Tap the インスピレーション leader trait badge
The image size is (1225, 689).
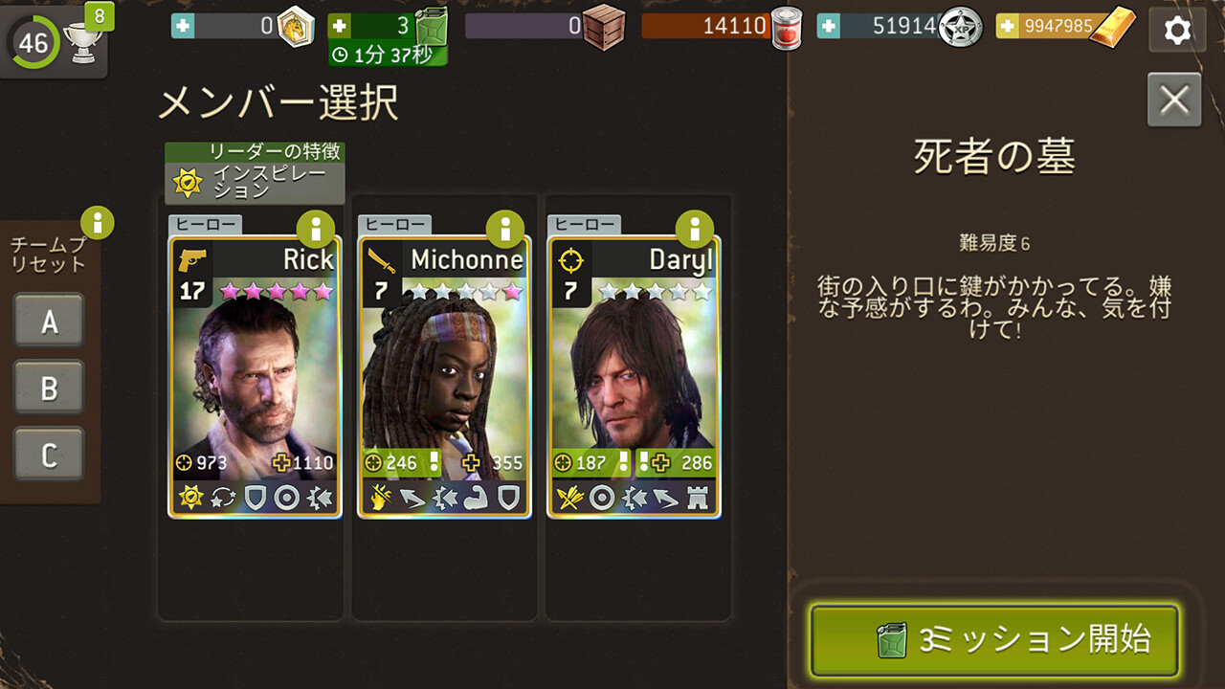pos(255,173)
